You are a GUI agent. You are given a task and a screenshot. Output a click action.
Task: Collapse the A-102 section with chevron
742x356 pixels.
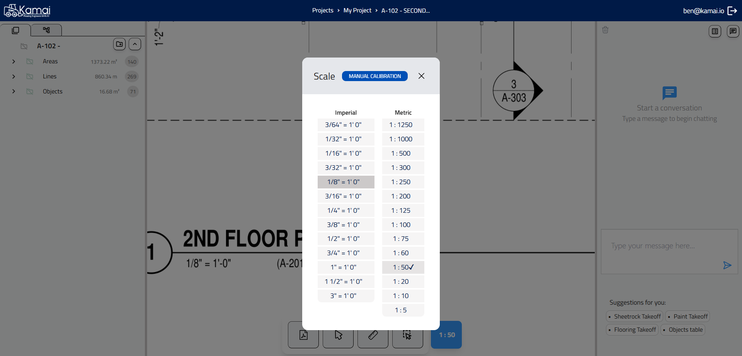(x=135, y=44)
